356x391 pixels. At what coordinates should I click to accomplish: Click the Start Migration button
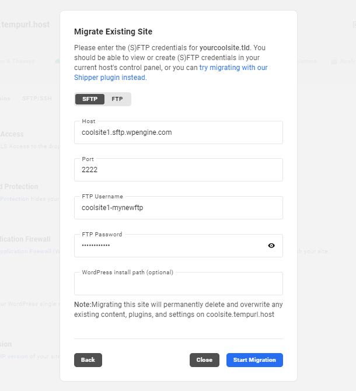coord(254,360)
